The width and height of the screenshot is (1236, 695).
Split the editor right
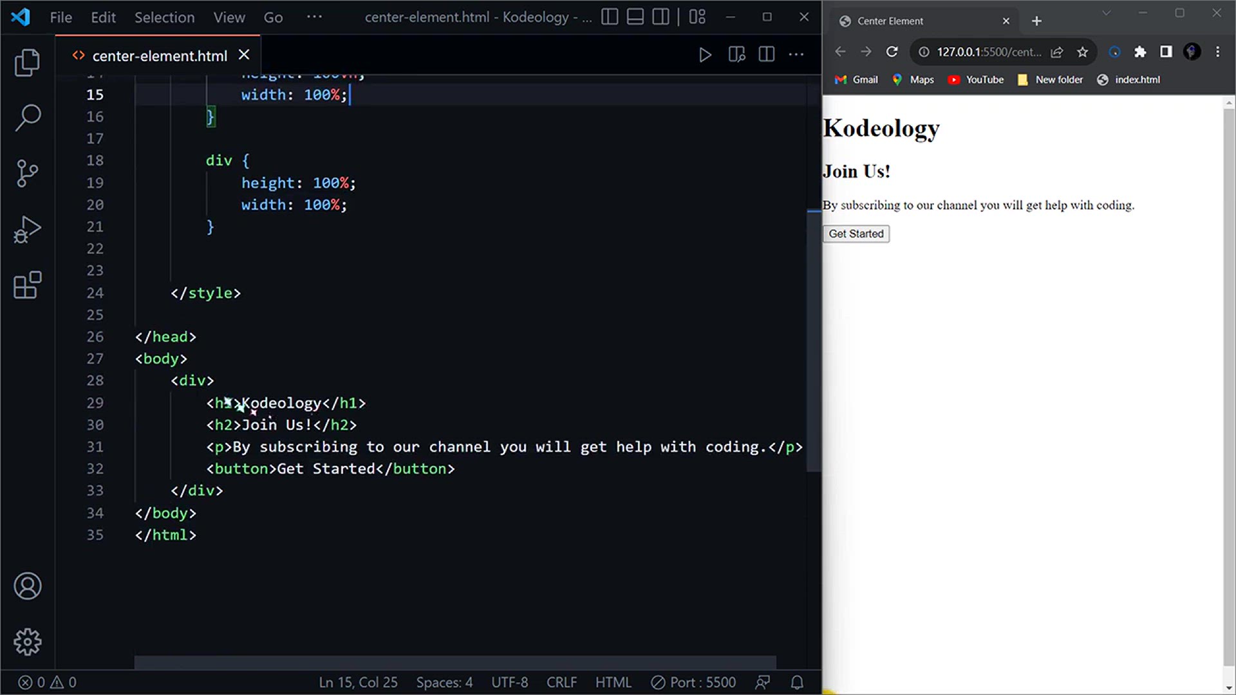pos(766,55)
